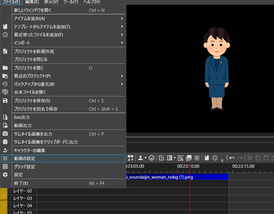Viewport: 274px width, 214px height.
Task: Click the undo arrow in the timeline toolbar
Action: tap(232, 158)
